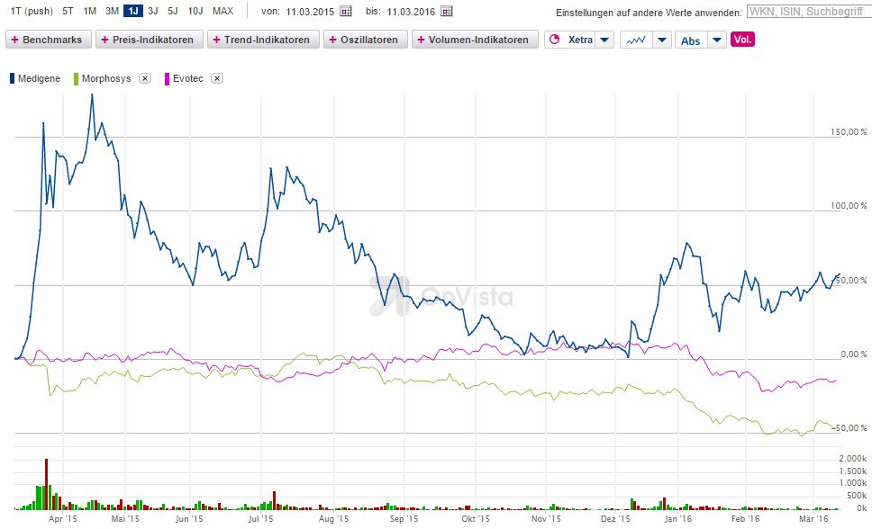Select the 1M time range
The height and width of the screenshot is (529, 872).
coord(89,11)
